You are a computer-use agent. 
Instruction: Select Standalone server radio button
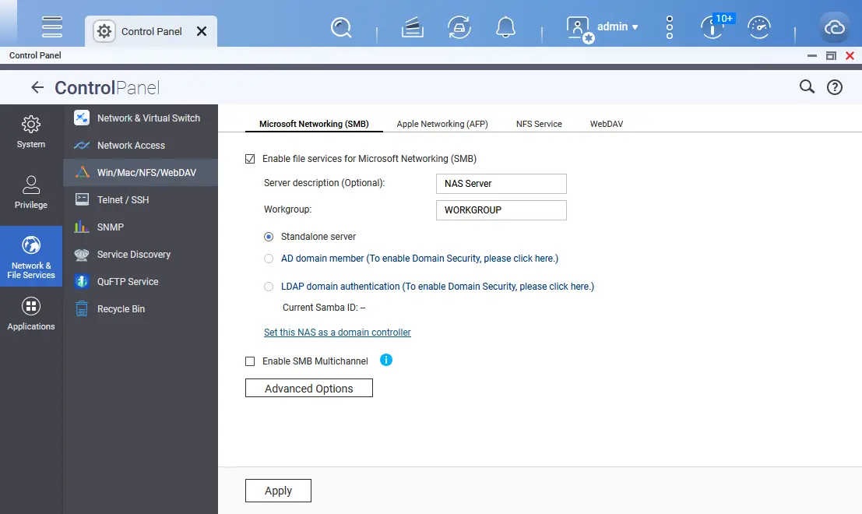269,237
